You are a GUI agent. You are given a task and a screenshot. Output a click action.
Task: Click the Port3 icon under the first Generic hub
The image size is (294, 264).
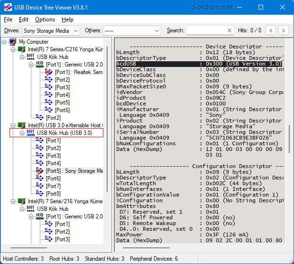(49, 87)
